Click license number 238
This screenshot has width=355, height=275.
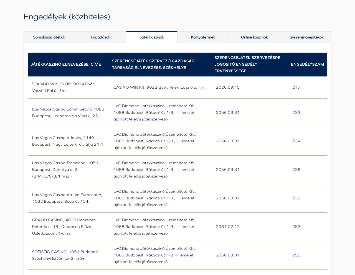pos(296,170)
